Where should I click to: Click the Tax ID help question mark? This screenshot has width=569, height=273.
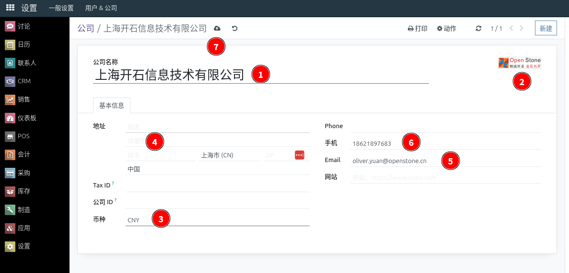113,184
